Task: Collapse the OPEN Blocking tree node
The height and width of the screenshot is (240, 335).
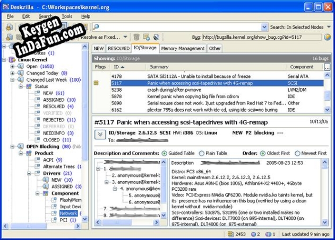Action: coord(12,146)
